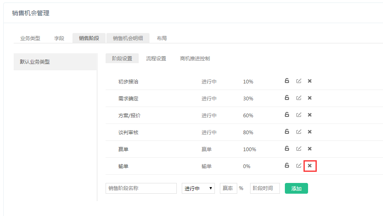Viewport: 383px width, 216px height.
Task: Open the 进行中 status dropdown
Action: (198, 188)
